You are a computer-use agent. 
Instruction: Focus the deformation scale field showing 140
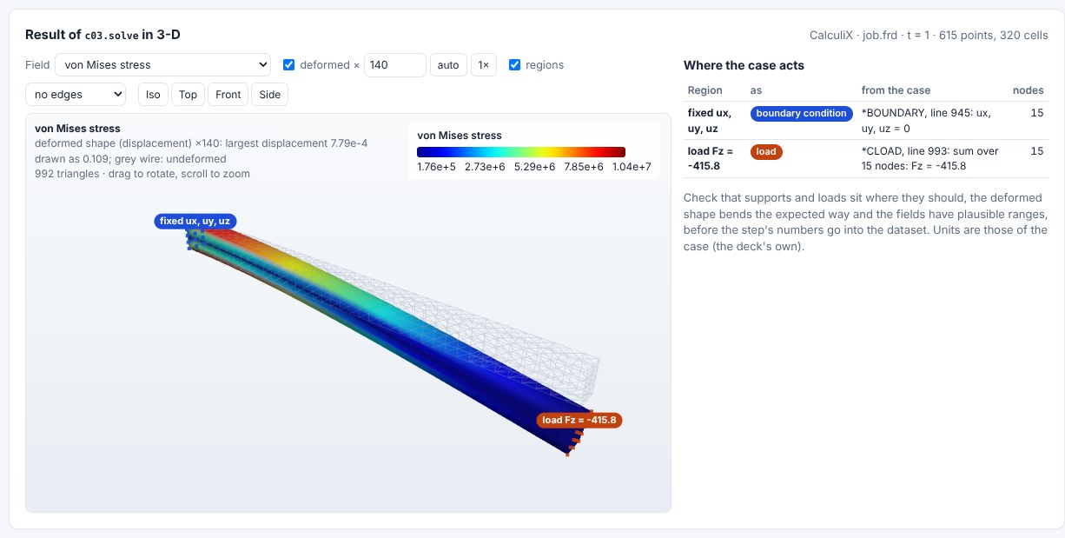395,65
